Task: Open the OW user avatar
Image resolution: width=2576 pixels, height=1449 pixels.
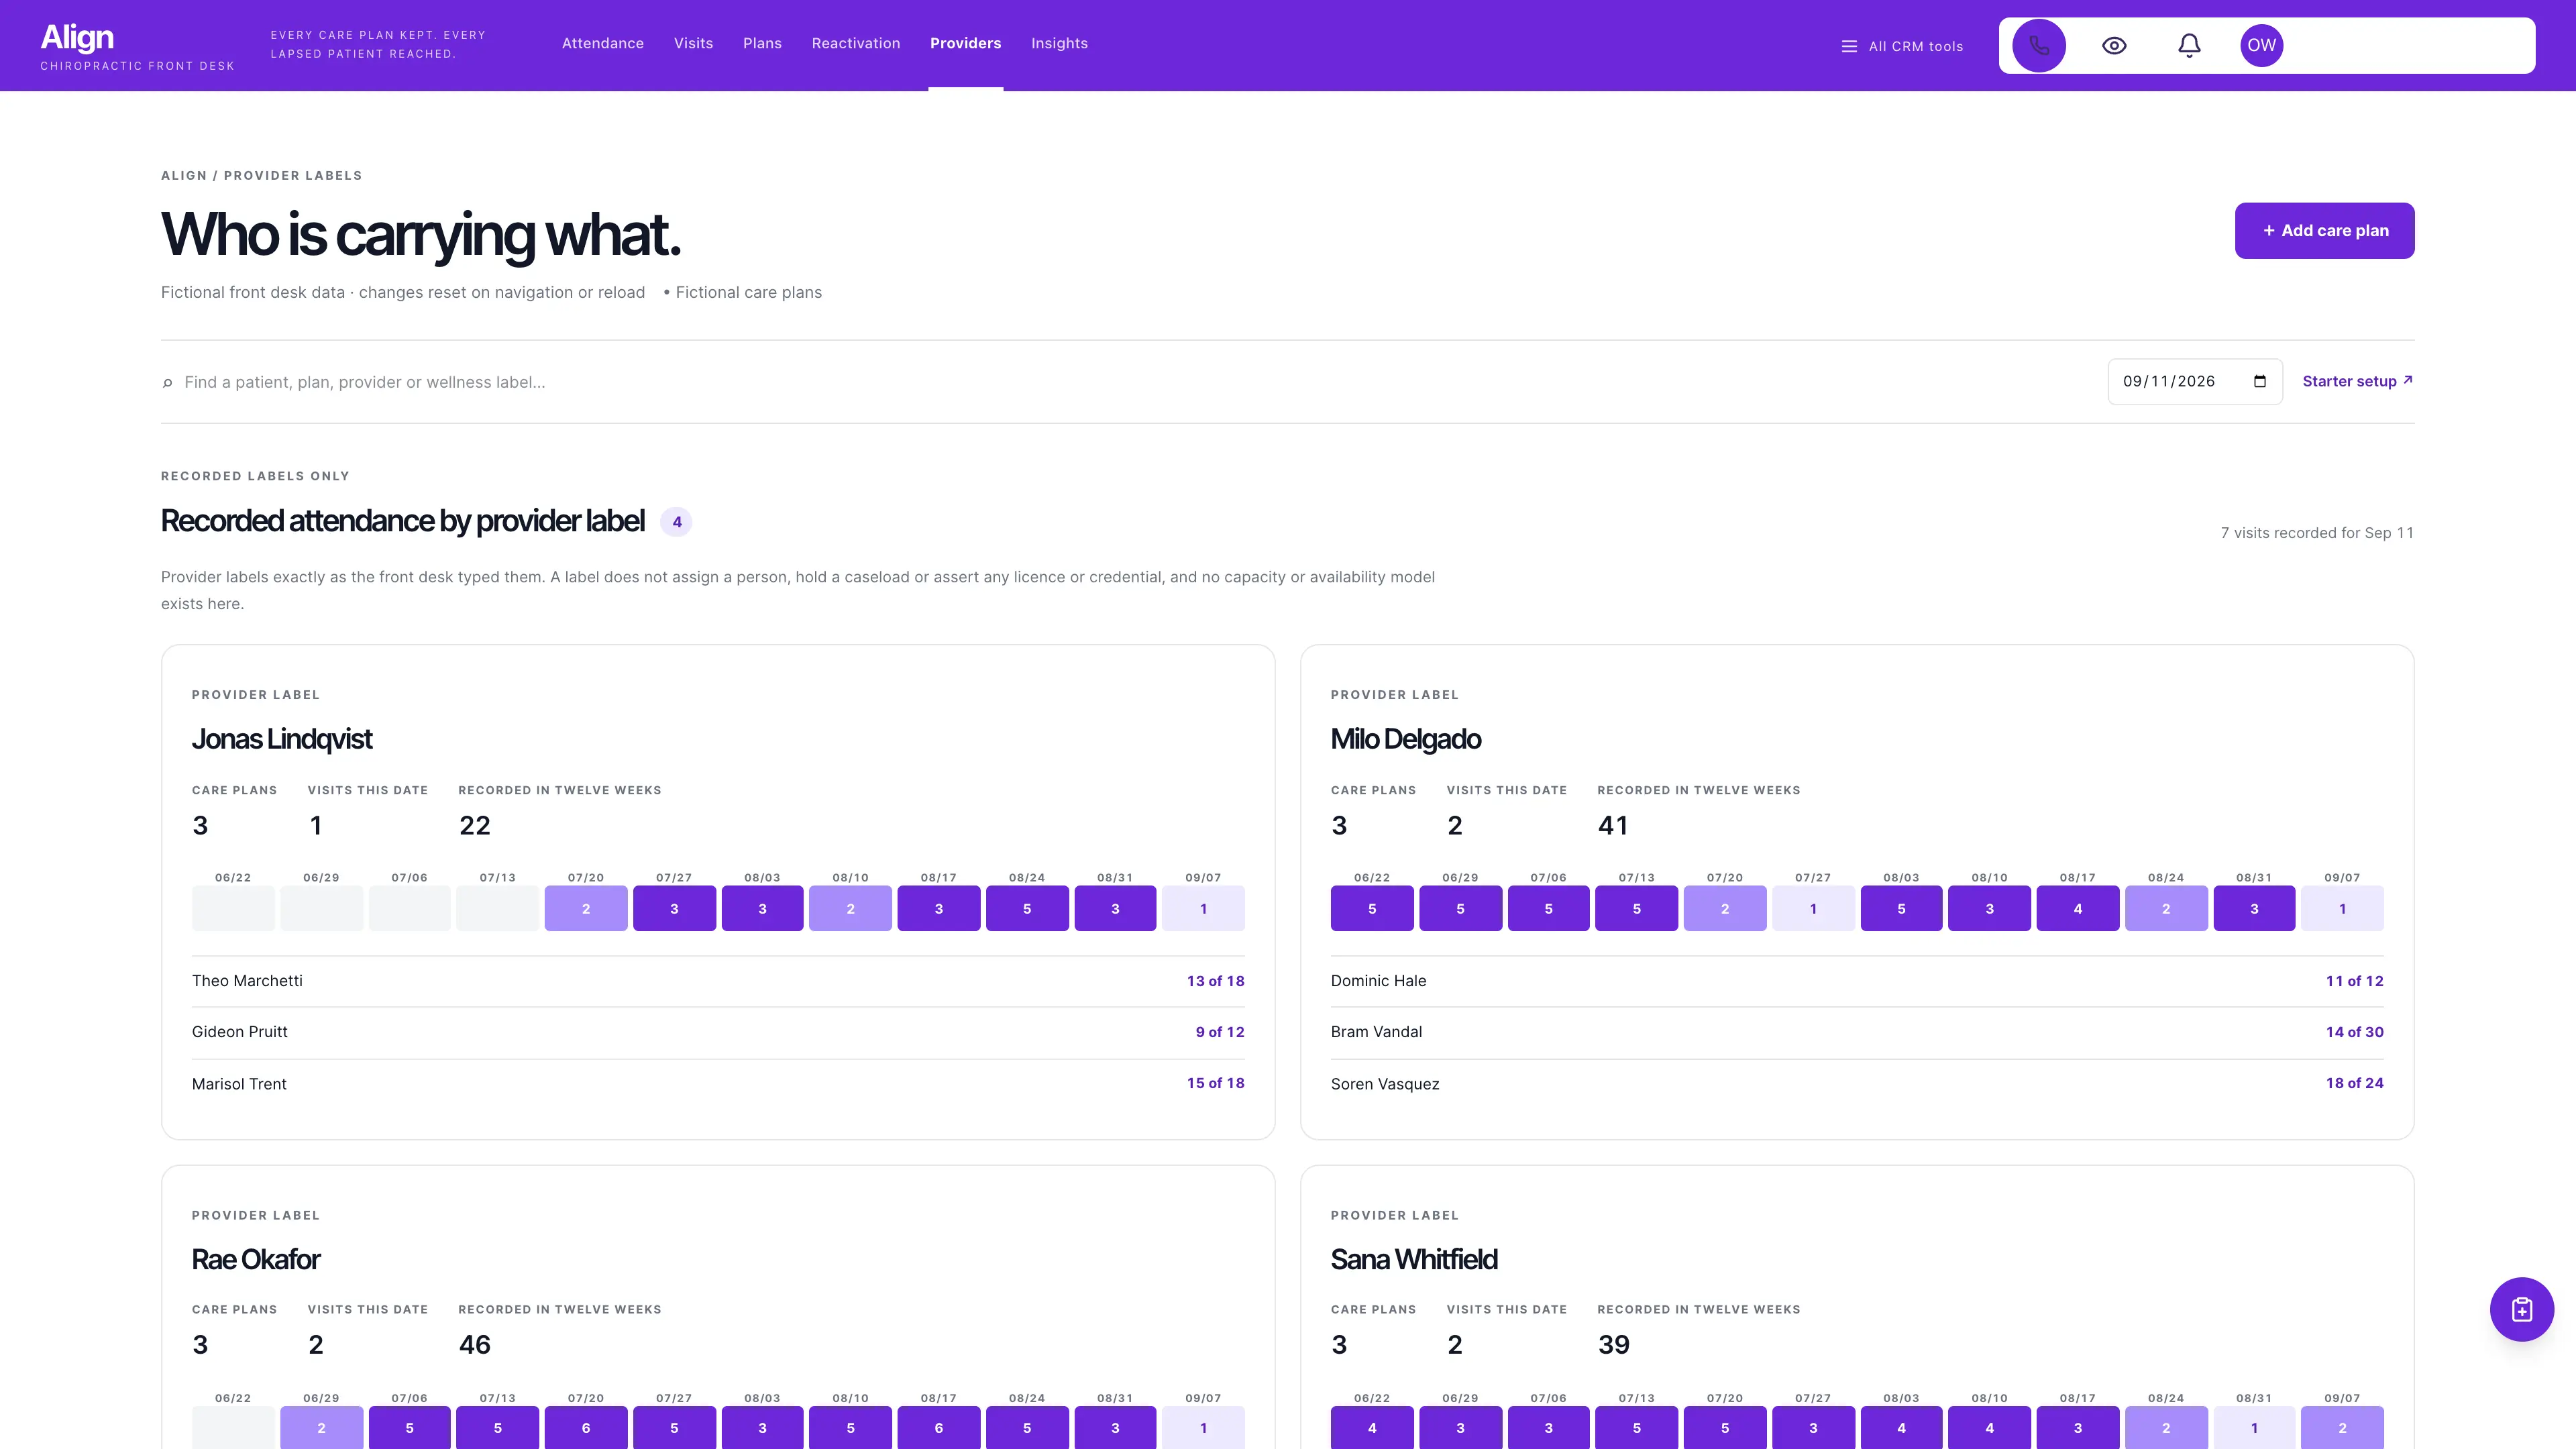Action: click(2261, 45)
